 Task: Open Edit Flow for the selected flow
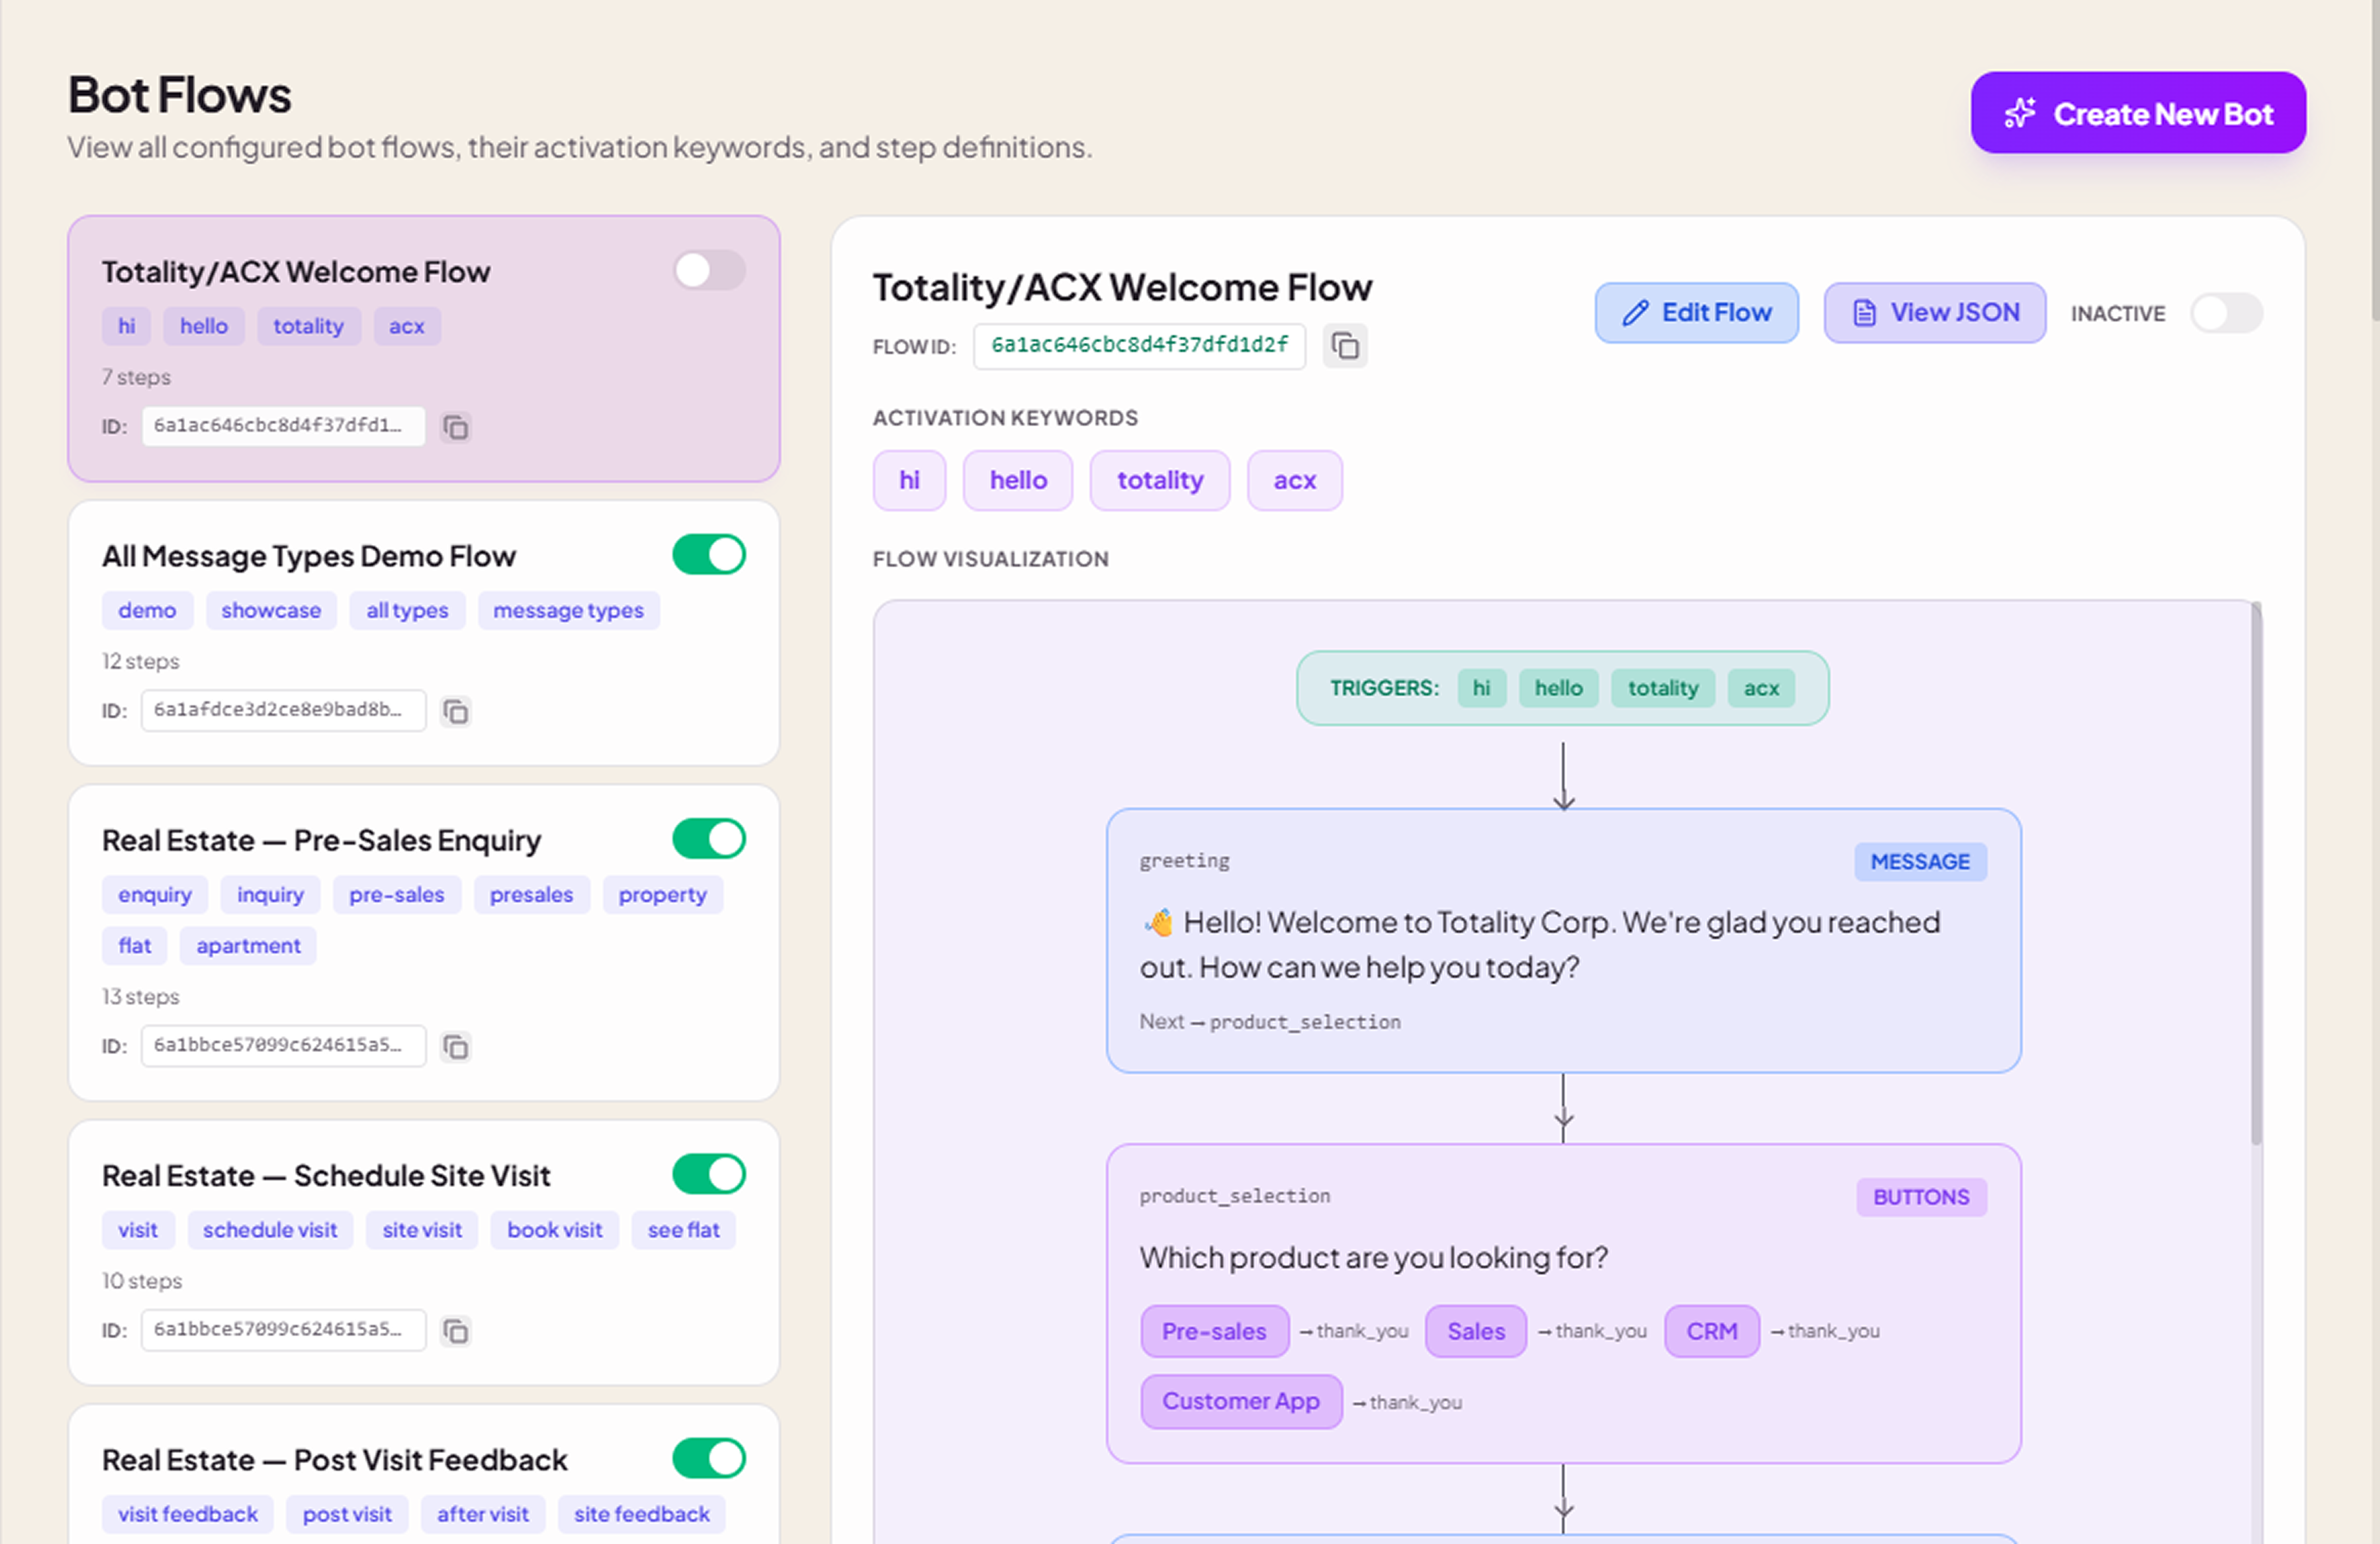tap(1696, 313)
